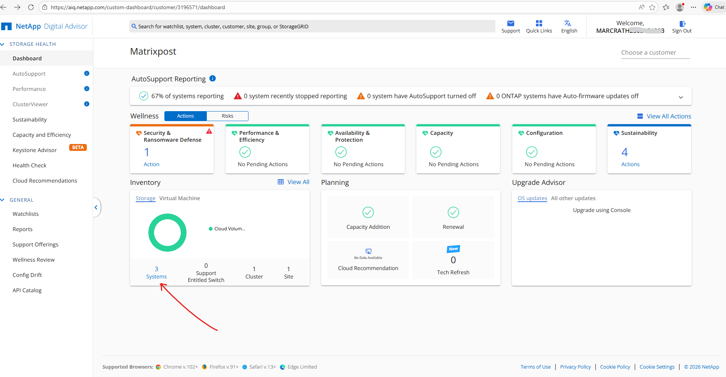
Task: Open the Quick Links grid icon
Action: [539, 24]
